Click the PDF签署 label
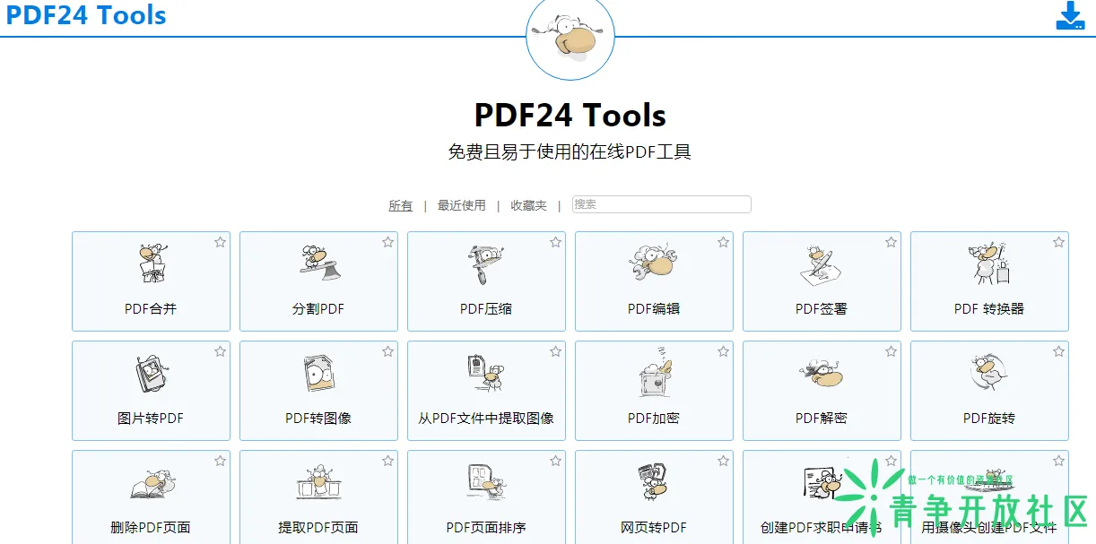This screenshot has width=1096, height=544. [x=822, y=309]
